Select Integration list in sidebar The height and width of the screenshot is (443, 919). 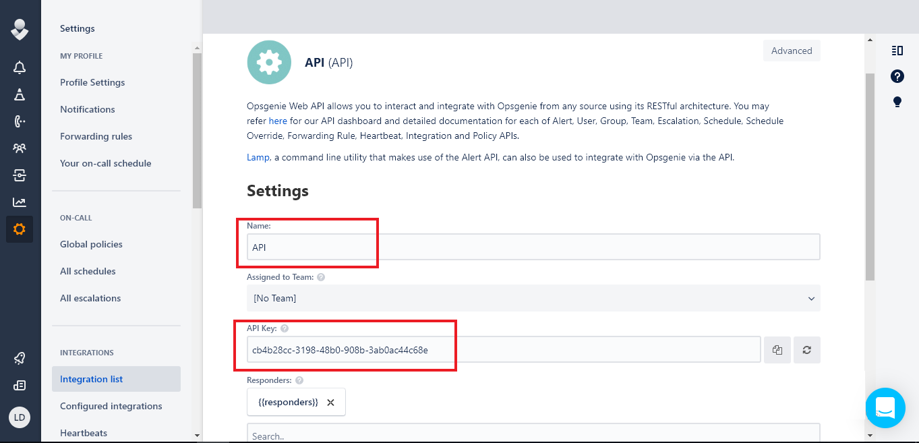tap(92, 379)
